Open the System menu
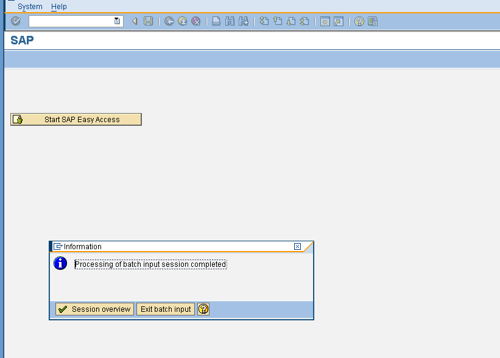 point(30,6)
